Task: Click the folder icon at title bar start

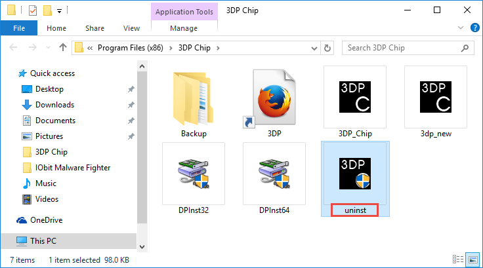Action: click(x=11, y=10)
